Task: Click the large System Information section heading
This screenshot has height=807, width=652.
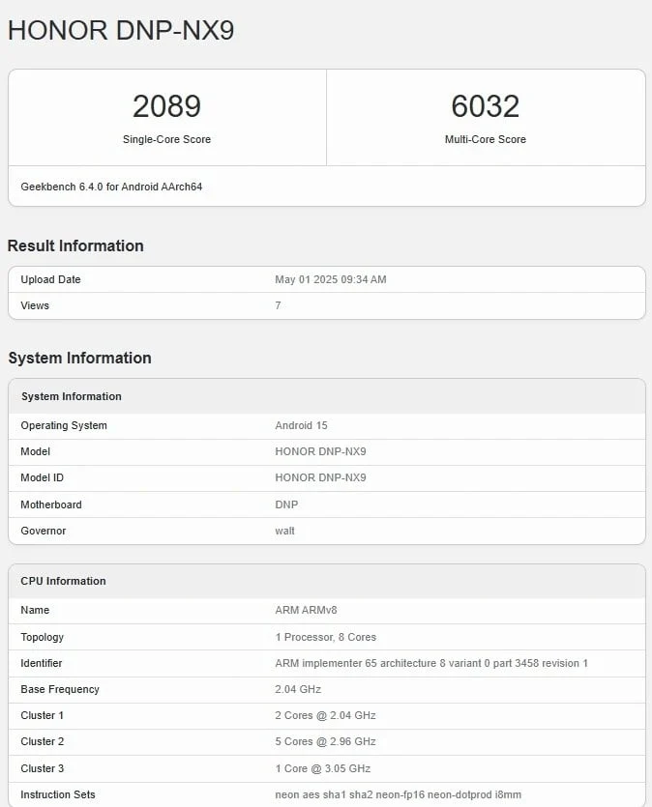Action: pyautogui.click(x=80, y=359)
